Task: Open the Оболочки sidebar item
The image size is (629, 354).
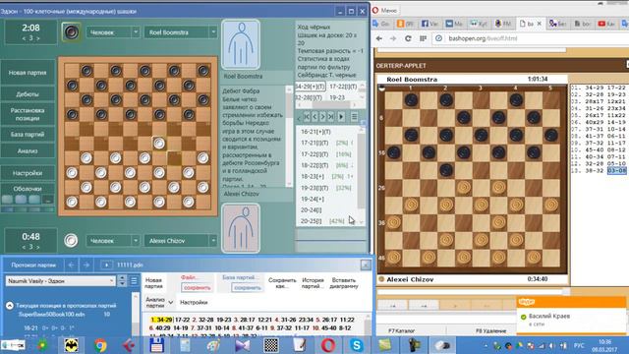Action: pos(28,188)
